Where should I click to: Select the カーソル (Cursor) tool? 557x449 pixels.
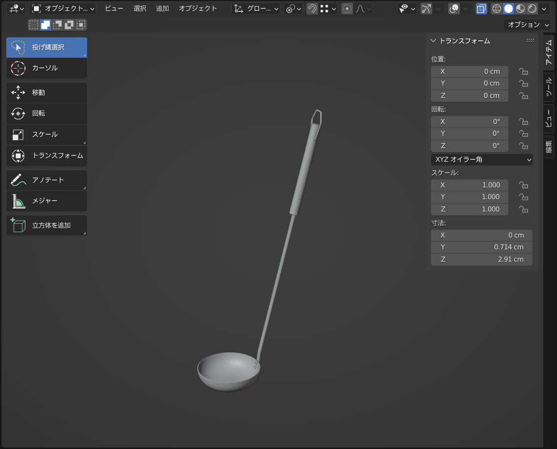point(46,68)
